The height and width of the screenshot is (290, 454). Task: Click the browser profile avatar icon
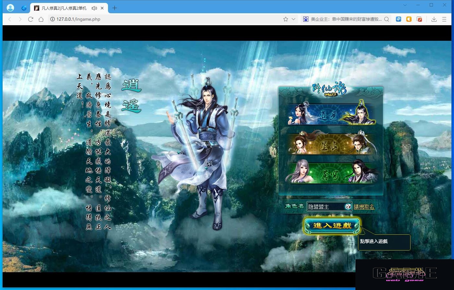(x=10, y=8)
